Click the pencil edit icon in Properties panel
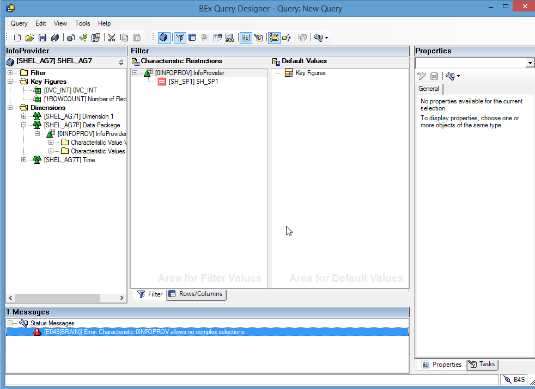Image resolution: width=535 pixels, height=389 pixels. click(422, 76)
